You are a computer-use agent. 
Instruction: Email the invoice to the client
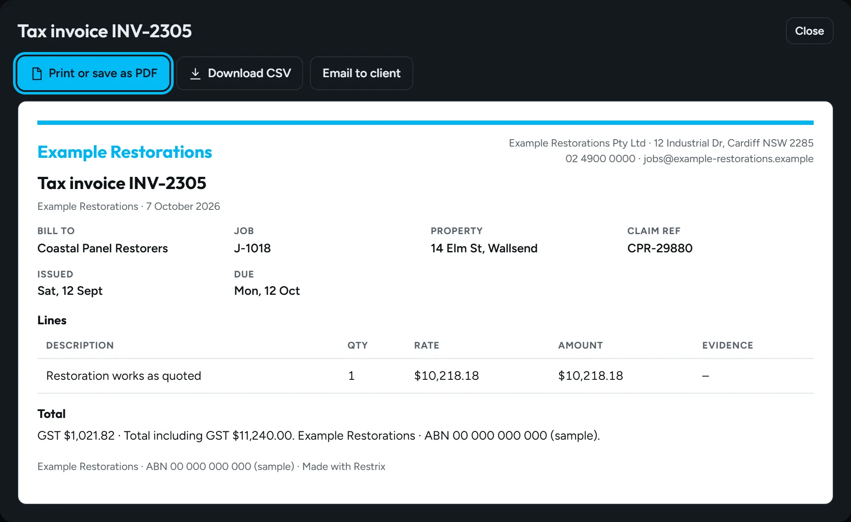coord(361,73)
